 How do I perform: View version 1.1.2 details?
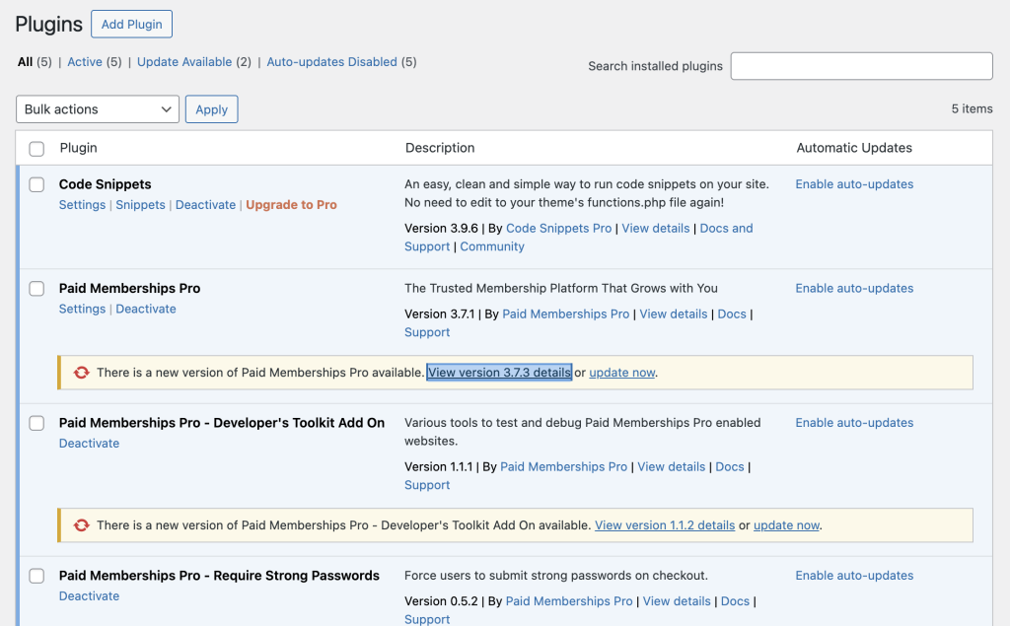[665, 524]
